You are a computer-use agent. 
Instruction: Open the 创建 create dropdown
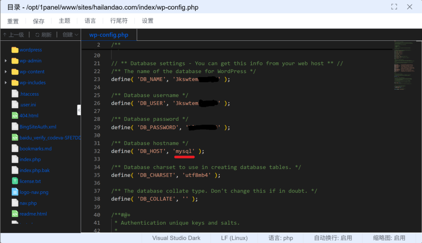70,35
